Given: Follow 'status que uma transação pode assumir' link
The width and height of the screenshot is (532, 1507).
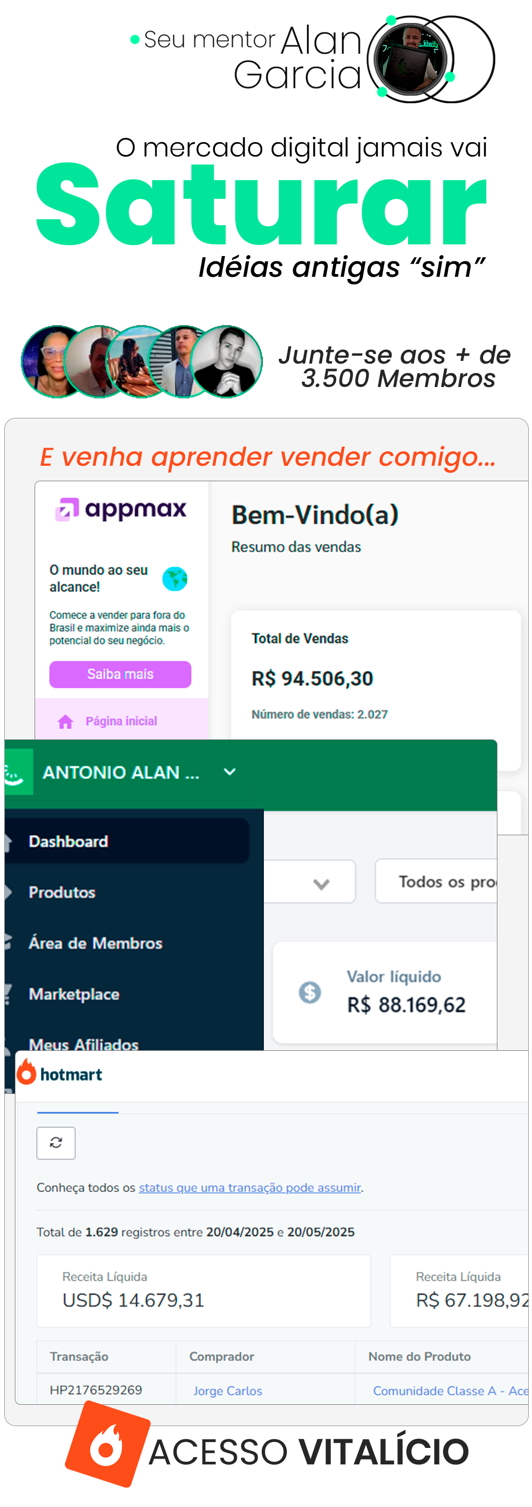Looking at the screenshot, I should coord(250,1187).
